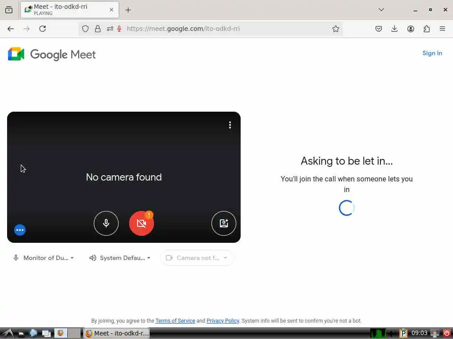Screen dimensions: 453x339
Task: Open the Firefox View icon at the tab bar start
Action: [9, 10]
